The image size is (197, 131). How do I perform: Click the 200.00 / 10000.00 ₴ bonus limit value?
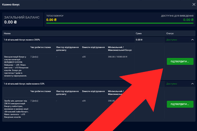(118, 57)
